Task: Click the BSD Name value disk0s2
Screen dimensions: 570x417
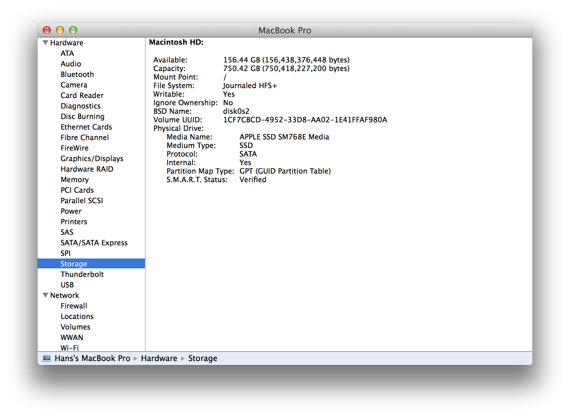Action: (236, 111)
